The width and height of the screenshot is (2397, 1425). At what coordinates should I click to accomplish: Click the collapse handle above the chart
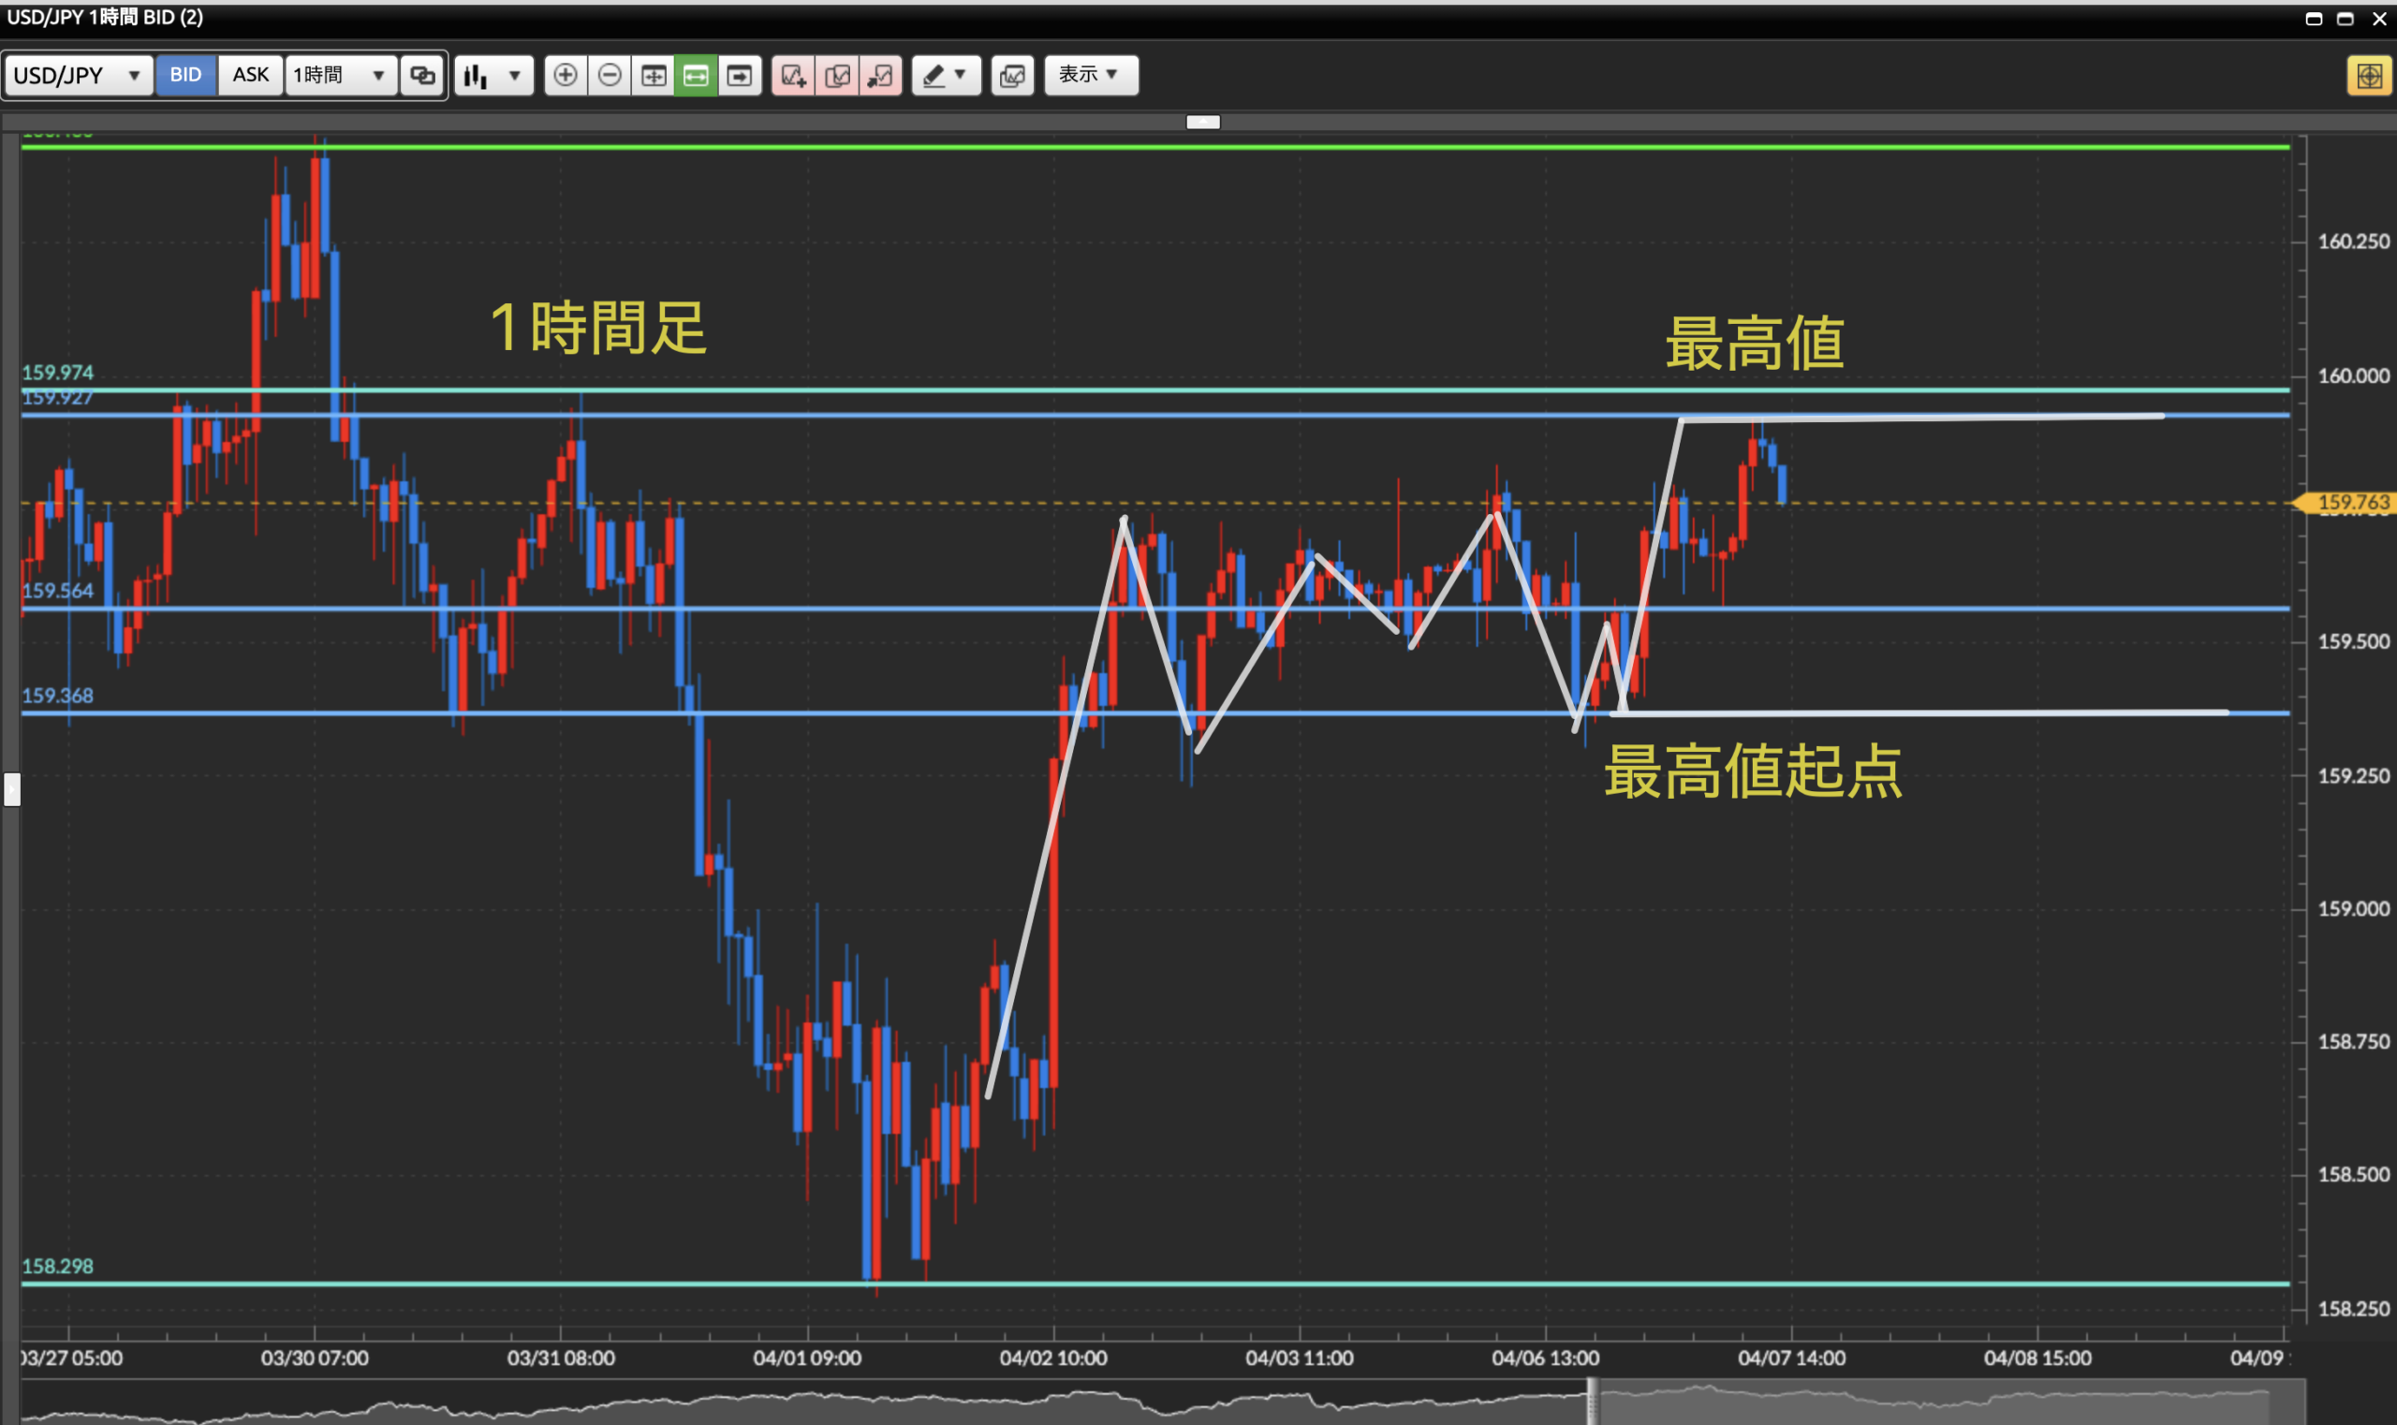(x=1202, y=122)
